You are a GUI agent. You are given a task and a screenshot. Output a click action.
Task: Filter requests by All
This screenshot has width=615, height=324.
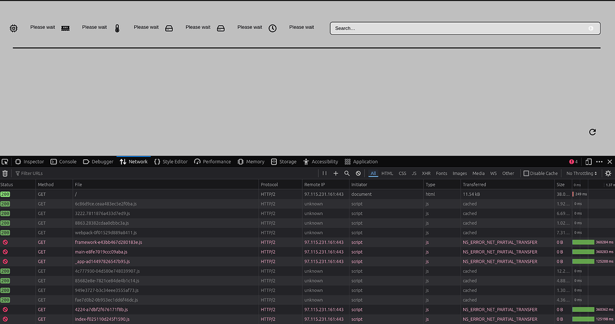(x=373, y=173)
